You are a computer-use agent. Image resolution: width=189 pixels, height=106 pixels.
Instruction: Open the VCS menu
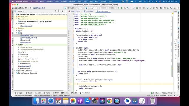click(x=97, y=1)
